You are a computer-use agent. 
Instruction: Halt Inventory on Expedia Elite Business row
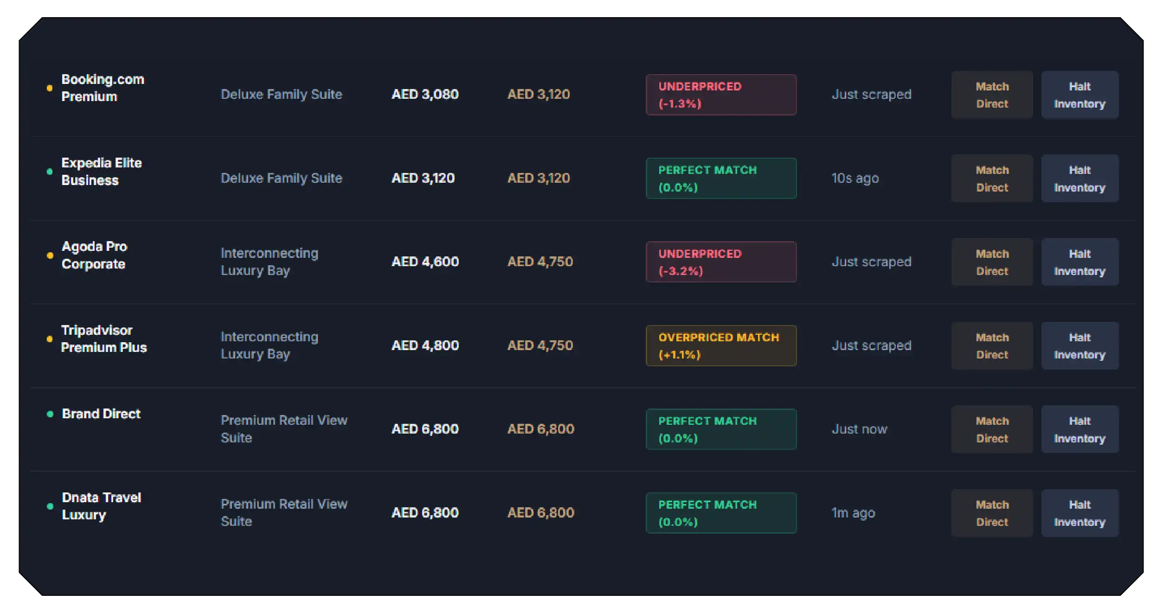pos(1079,179)
